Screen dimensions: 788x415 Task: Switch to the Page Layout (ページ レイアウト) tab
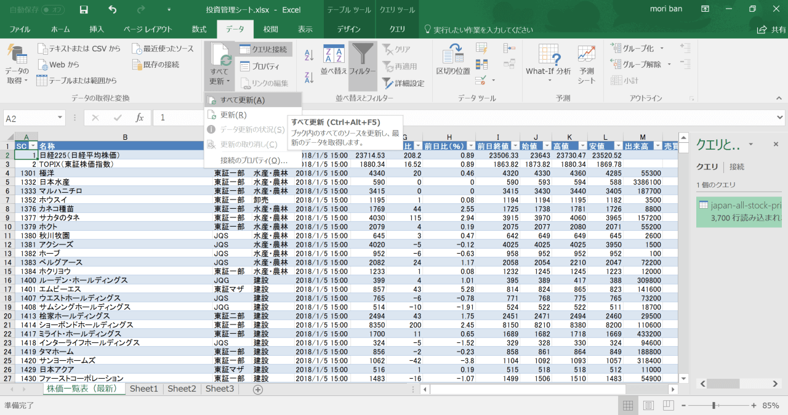tap(148, 30)
